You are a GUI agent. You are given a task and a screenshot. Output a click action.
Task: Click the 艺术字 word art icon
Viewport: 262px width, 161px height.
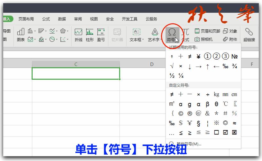[x=155, y=32]
